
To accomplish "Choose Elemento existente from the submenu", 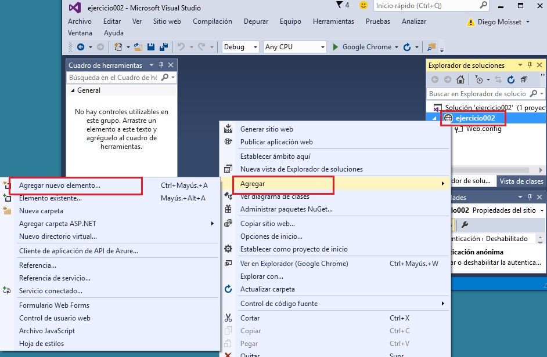I will point(110,198).
